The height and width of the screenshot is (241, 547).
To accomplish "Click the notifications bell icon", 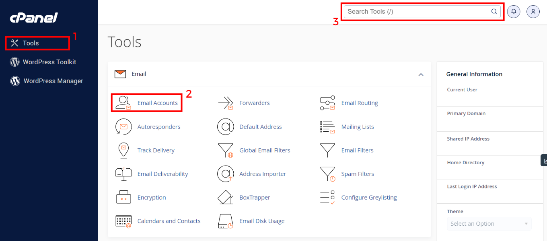I will (x=514, y=12).
